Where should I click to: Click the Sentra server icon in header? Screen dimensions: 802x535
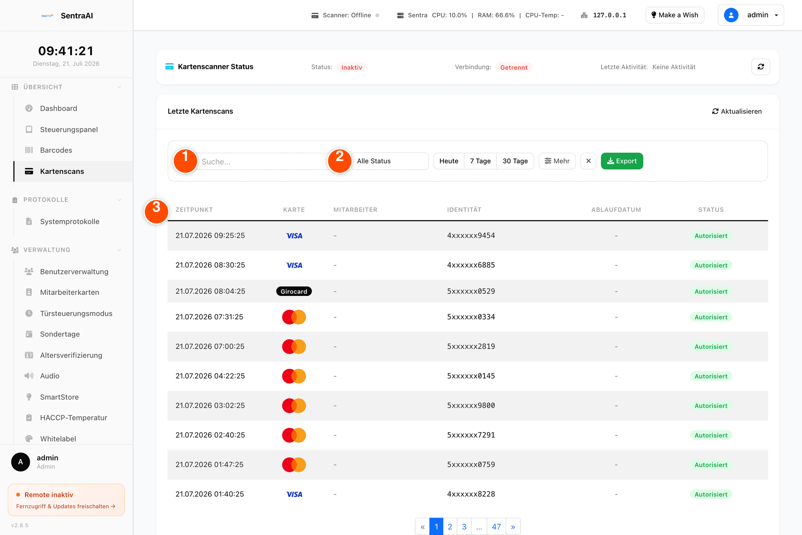[x=400, y=15]
